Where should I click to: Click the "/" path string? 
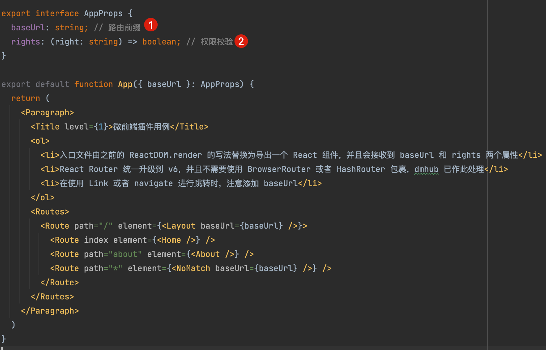click(x=106, y=226)
